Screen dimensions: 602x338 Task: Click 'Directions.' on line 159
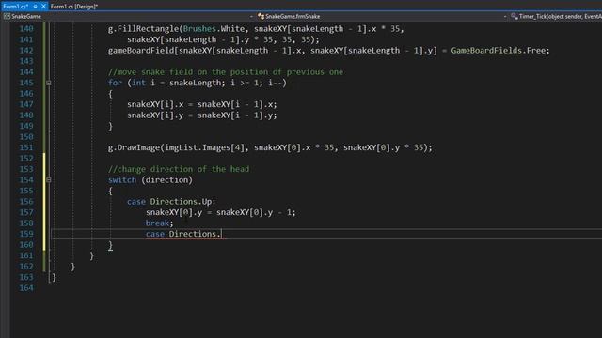click(x=195, y=234)
